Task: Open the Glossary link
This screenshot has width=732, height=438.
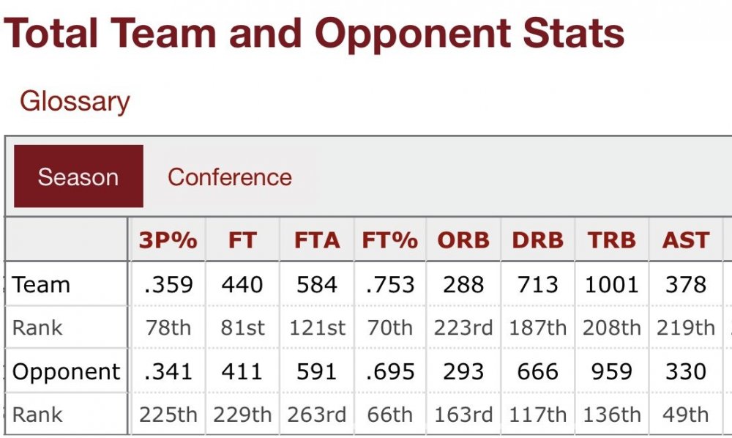Action: pos(75,102)
